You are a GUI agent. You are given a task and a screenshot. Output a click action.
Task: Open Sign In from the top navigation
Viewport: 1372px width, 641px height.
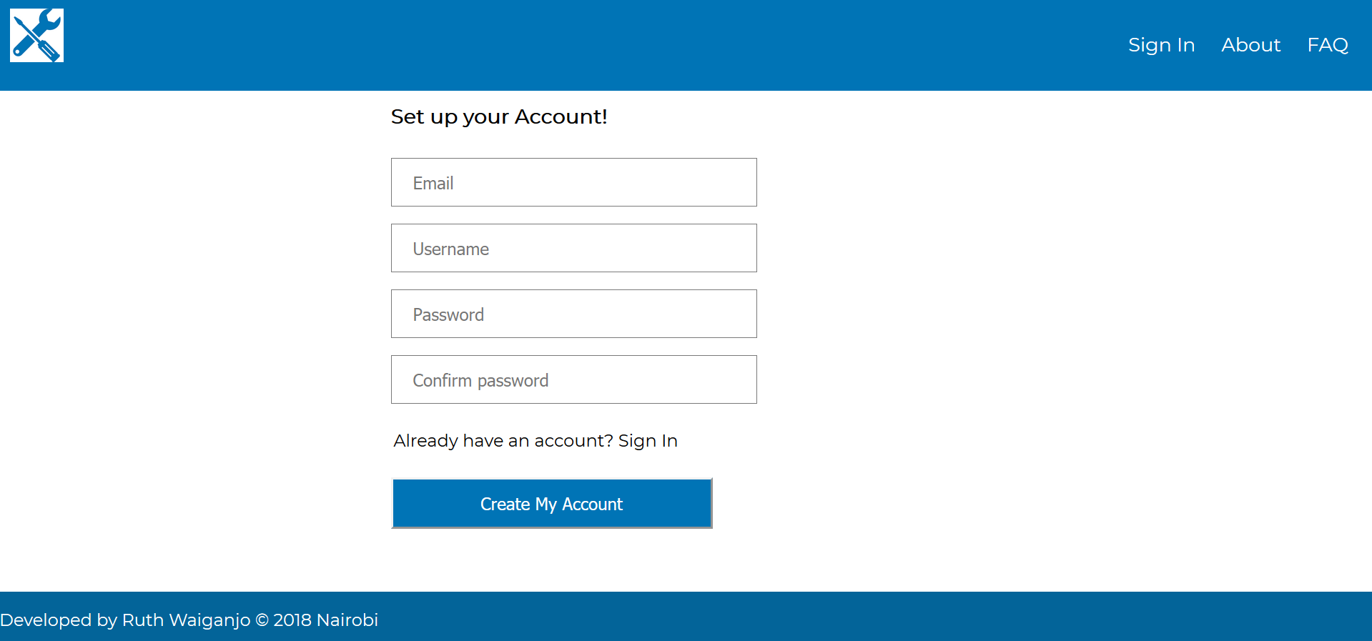coord(1161,45)
